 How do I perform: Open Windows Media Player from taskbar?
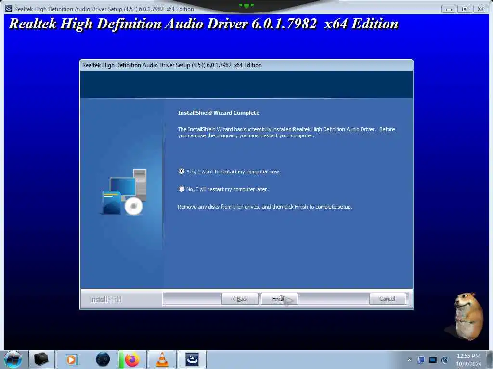[71, 359]
